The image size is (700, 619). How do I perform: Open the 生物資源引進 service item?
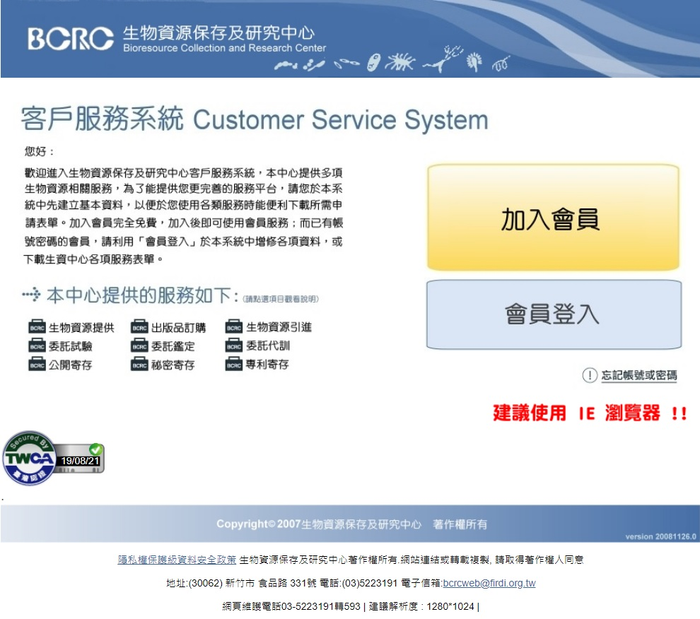click(x=279, y=327)
